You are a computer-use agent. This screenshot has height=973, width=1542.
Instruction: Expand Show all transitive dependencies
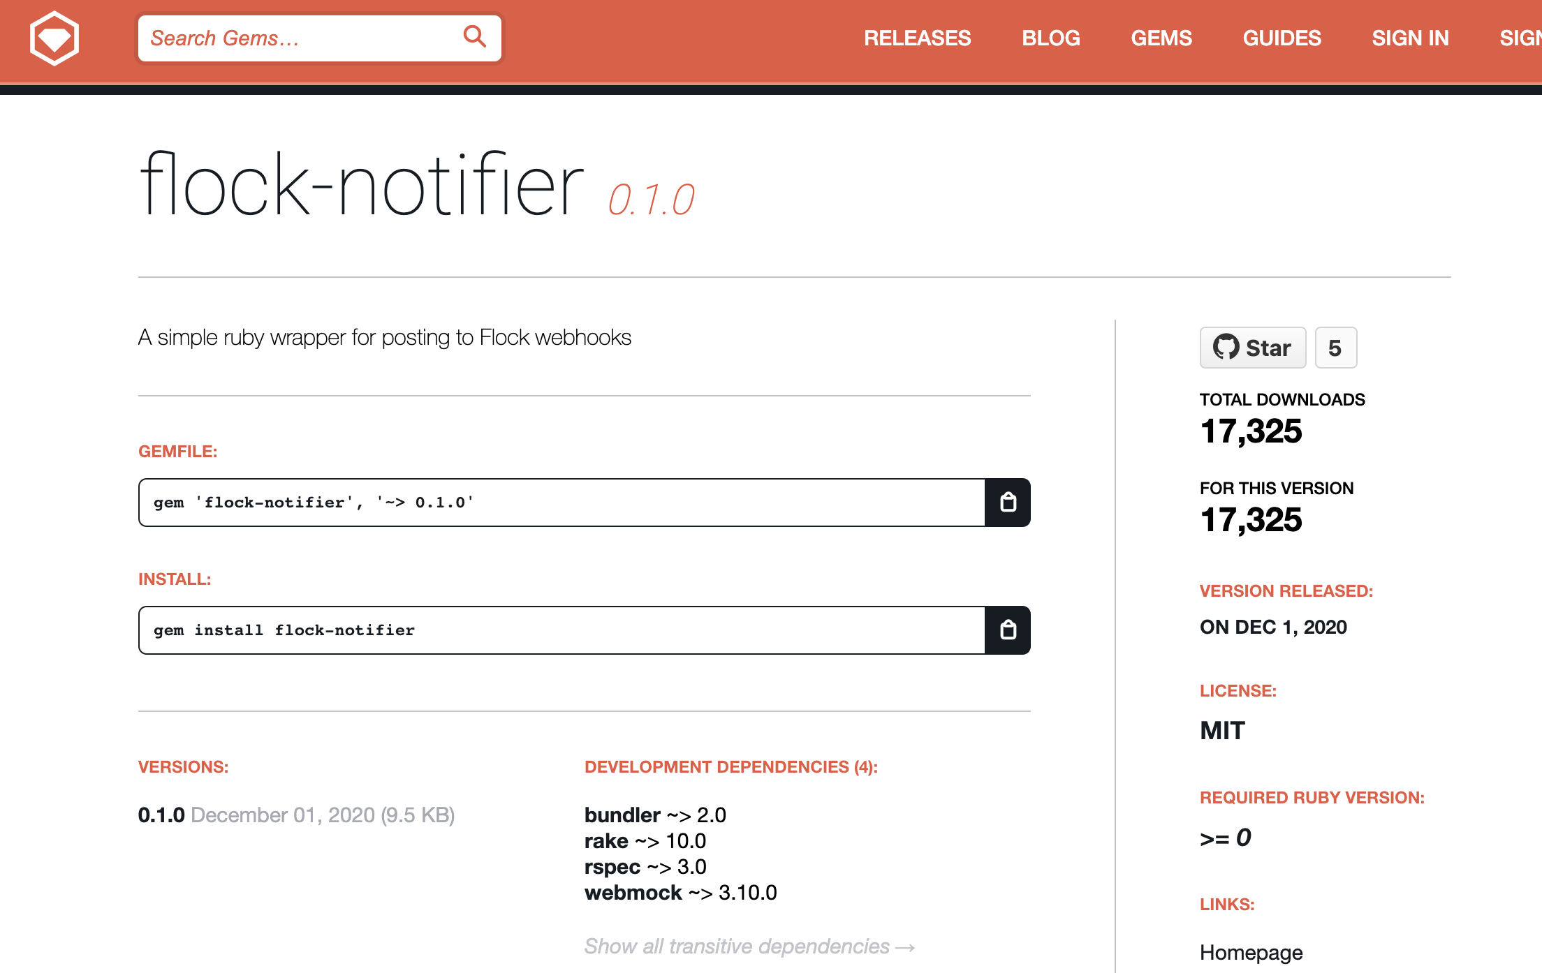(x=749, y=946)
